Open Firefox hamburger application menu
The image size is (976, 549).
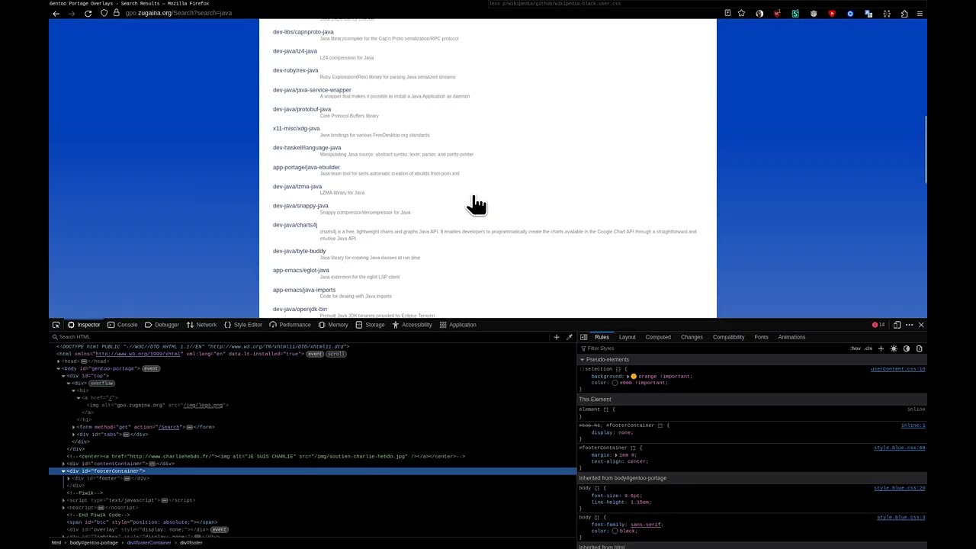pyautogui.click(x=920, y=13)
